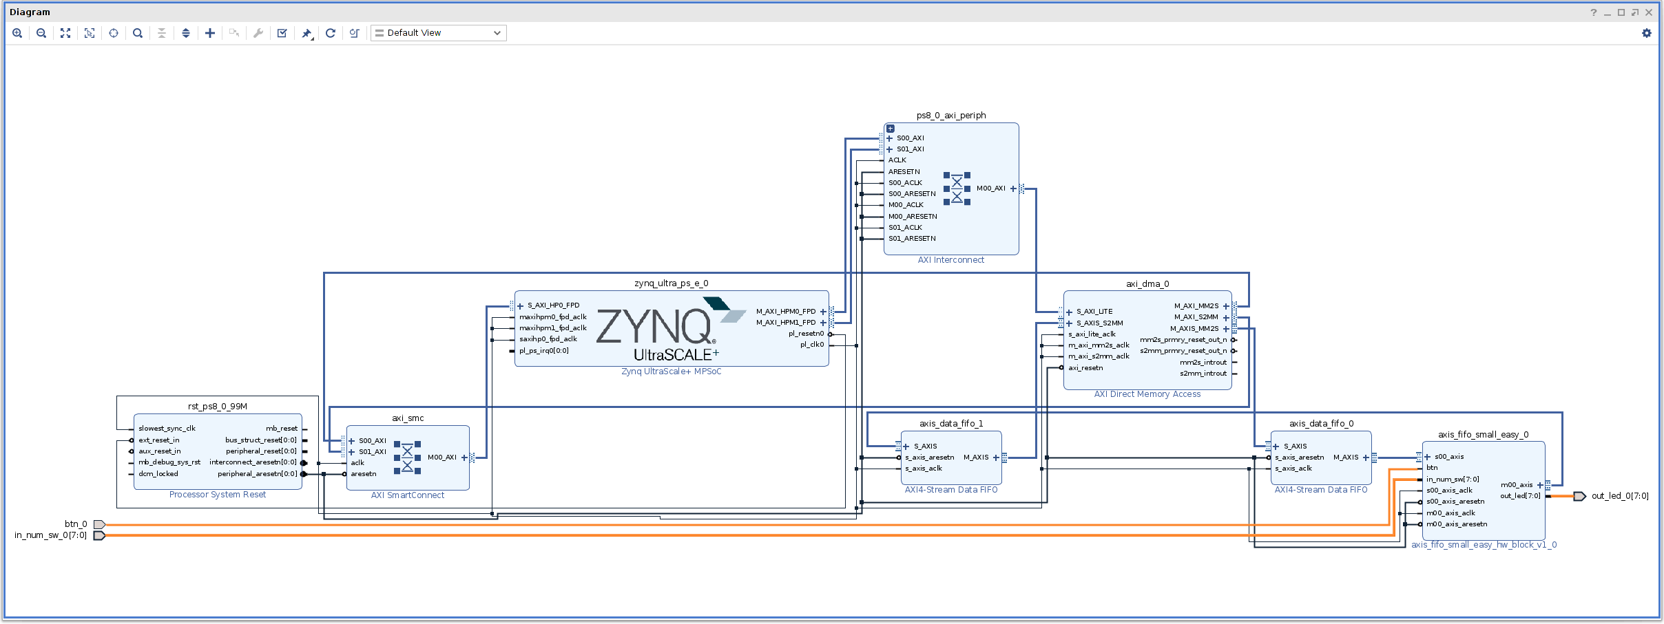Select the s2mm_introut pin on axi_dma_0
The width and height of the screenshot is (1664, 624).
1203,374
